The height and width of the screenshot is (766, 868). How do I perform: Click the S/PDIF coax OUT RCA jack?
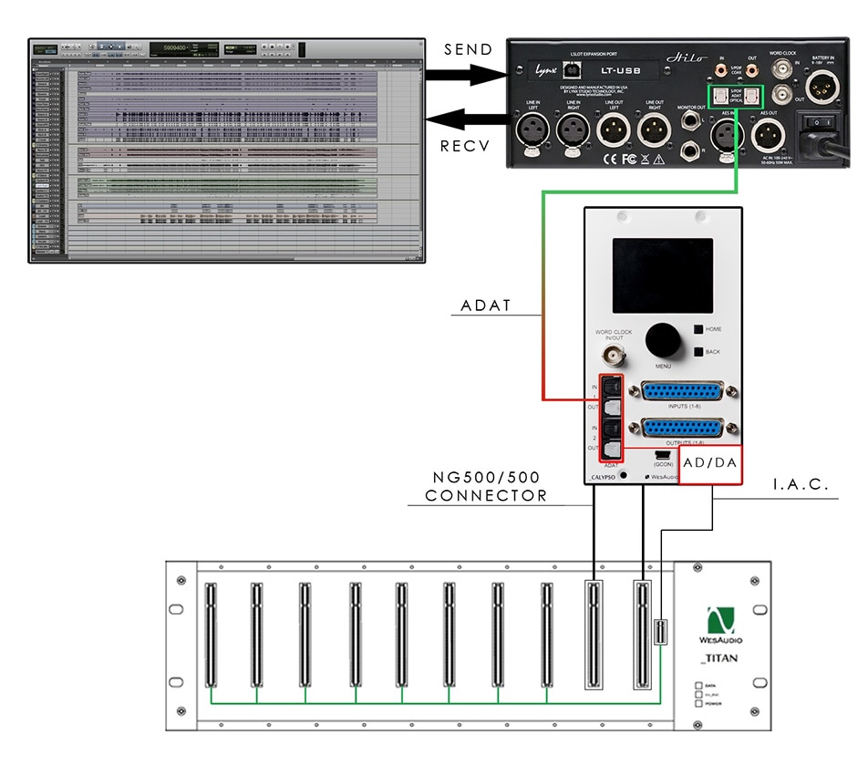pyautogui.click(x=751, y=70)
